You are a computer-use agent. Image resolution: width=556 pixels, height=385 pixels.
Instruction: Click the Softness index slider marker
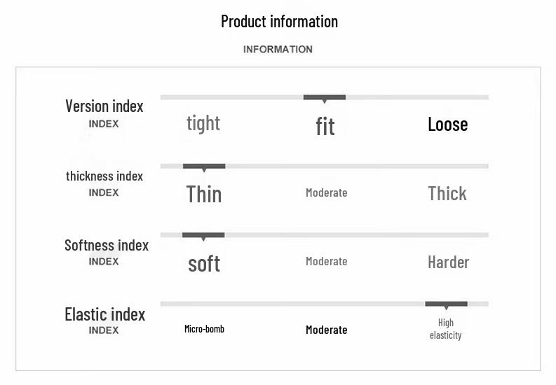203,235
